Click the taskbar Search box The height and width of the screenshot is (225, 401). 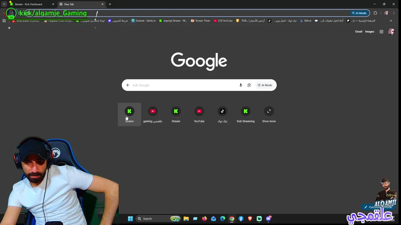[159, 219]
